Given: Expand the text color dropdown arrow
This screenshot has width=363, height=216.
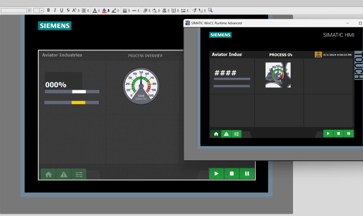Looking at the screenshot, I should click(99, 11).
